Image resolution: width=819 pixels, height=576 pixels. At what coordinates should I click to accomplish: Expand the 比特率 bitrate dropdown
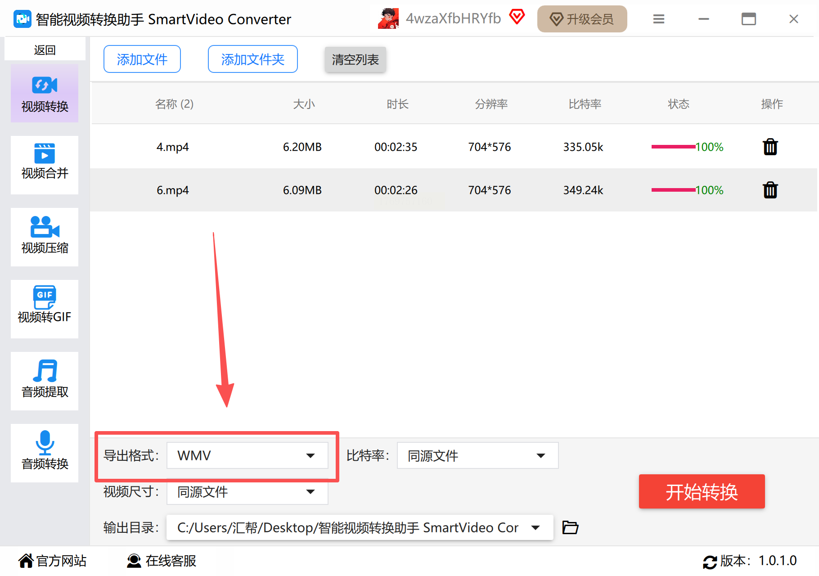click(x=478, y=455)
